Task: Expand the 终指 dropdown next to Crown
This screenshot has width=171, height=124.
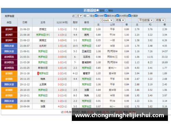Action: 120,20
